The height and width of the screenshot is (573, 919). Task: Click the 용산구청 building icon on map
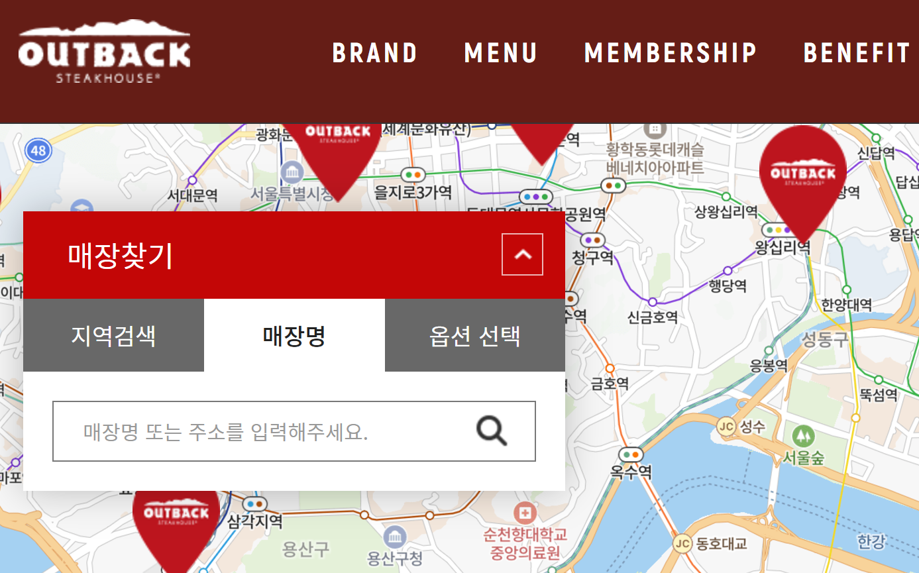pyautogui.click(x=395, y=537)
